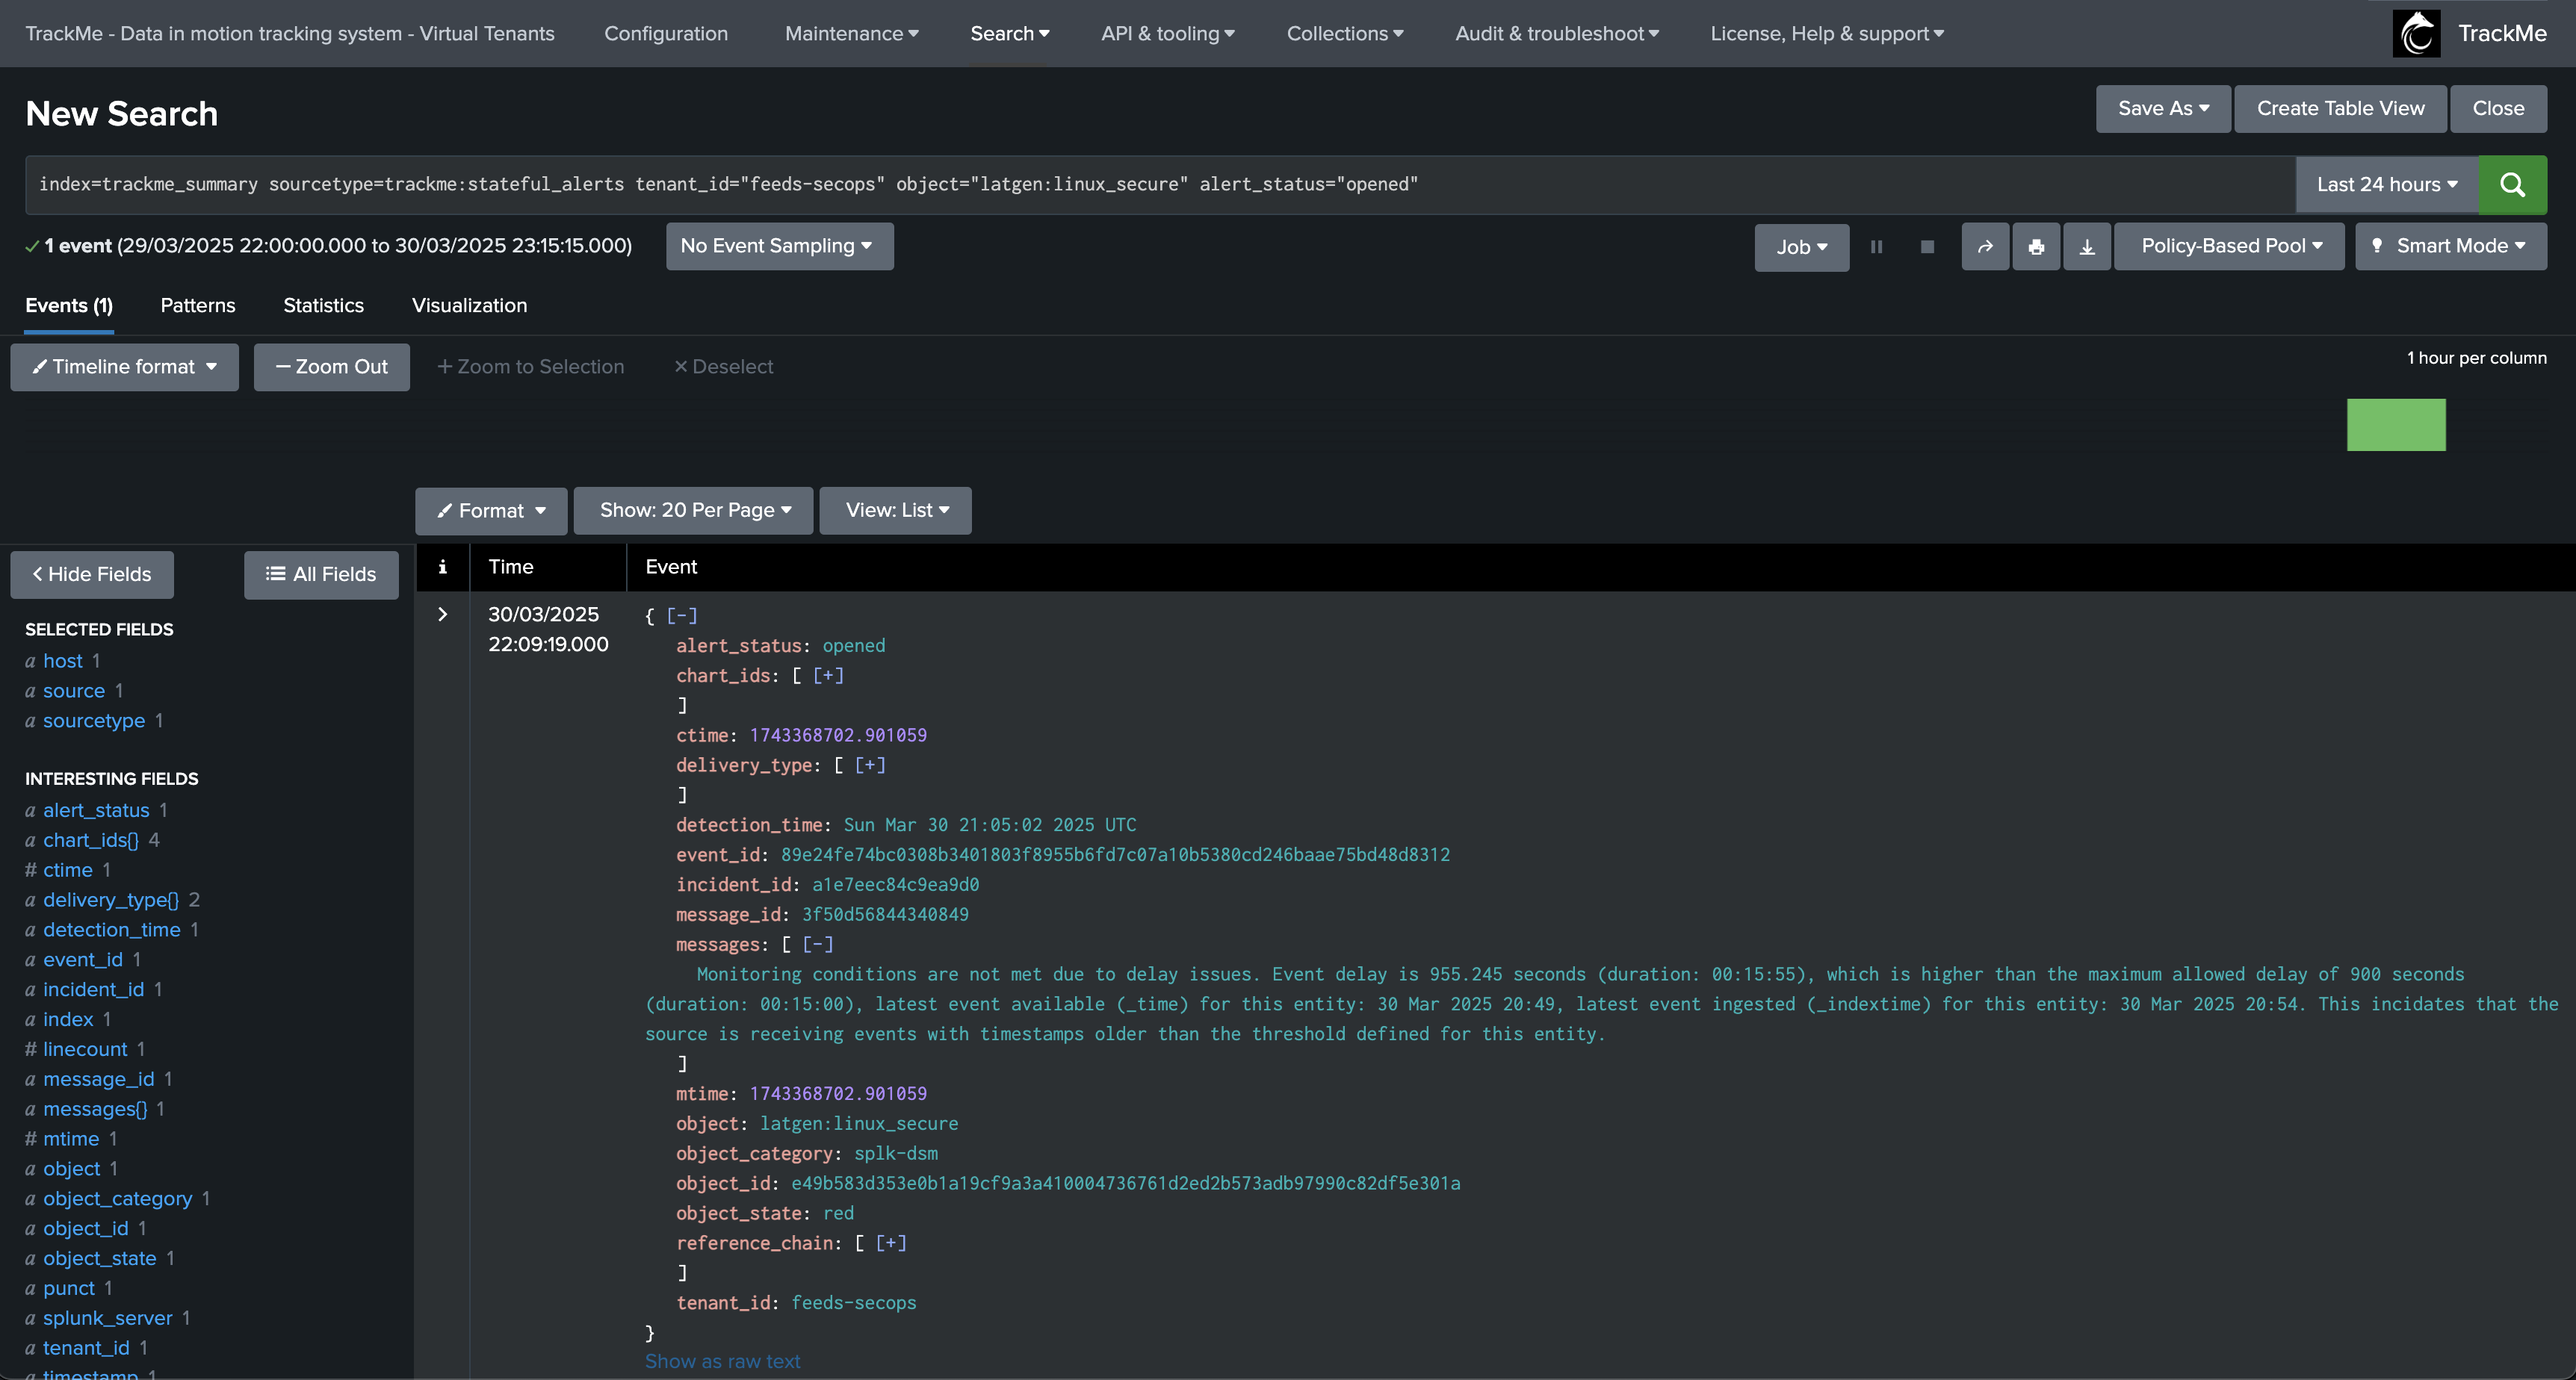This screenshot has height=1380, width=2576.
Task: Switch to Visualization tab
Action: coord(469,305)
